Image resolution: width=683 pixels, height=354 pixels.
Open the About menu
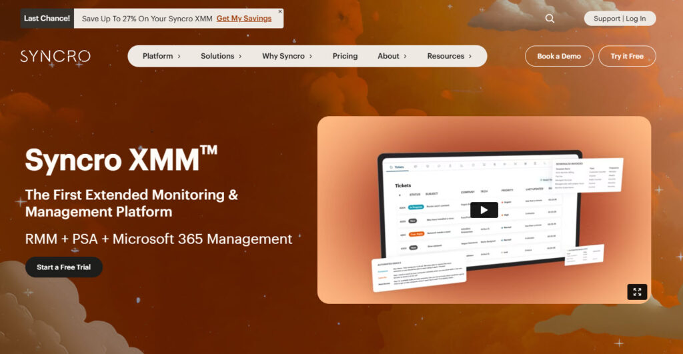tap(392, 56)
